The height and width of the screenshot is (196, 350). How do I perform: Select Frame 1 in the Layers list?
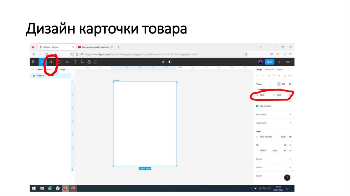(40, 75)
